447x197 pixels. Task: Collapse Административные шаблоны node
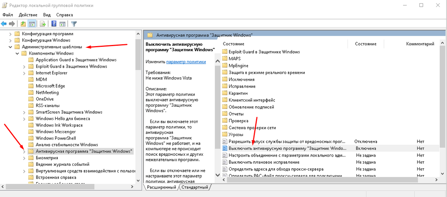pos(10,47)
